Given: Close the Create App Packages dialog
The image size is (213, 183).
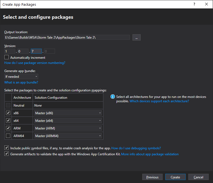Looking at the screenshot, I should pos(206,4).
